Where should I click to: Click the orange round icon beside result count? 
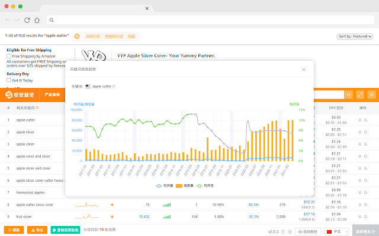click(x=77, y=37)
